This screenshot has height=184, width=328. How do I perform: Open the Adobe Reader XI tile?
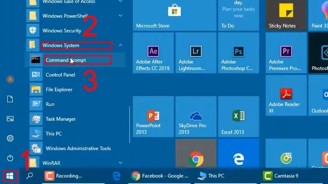pyautogui.click(x=286, y=95)
